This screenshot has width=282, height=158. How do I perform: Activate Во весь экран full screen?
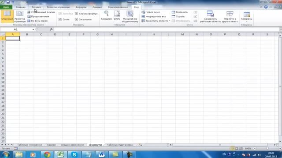tap(37, 21)
